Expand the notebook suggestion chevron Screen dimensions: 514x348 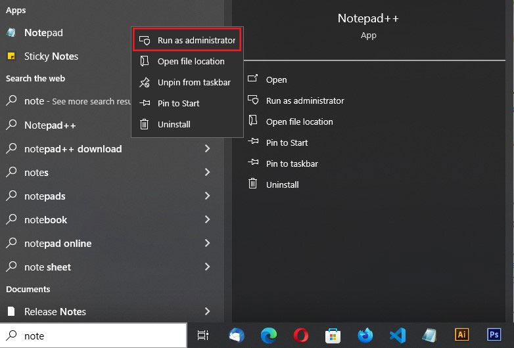click(207, 219)
